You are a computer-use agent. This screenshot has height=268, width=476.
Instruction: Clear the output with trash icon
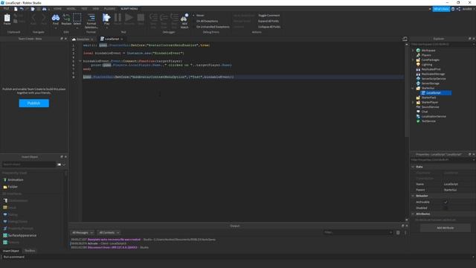398,233
